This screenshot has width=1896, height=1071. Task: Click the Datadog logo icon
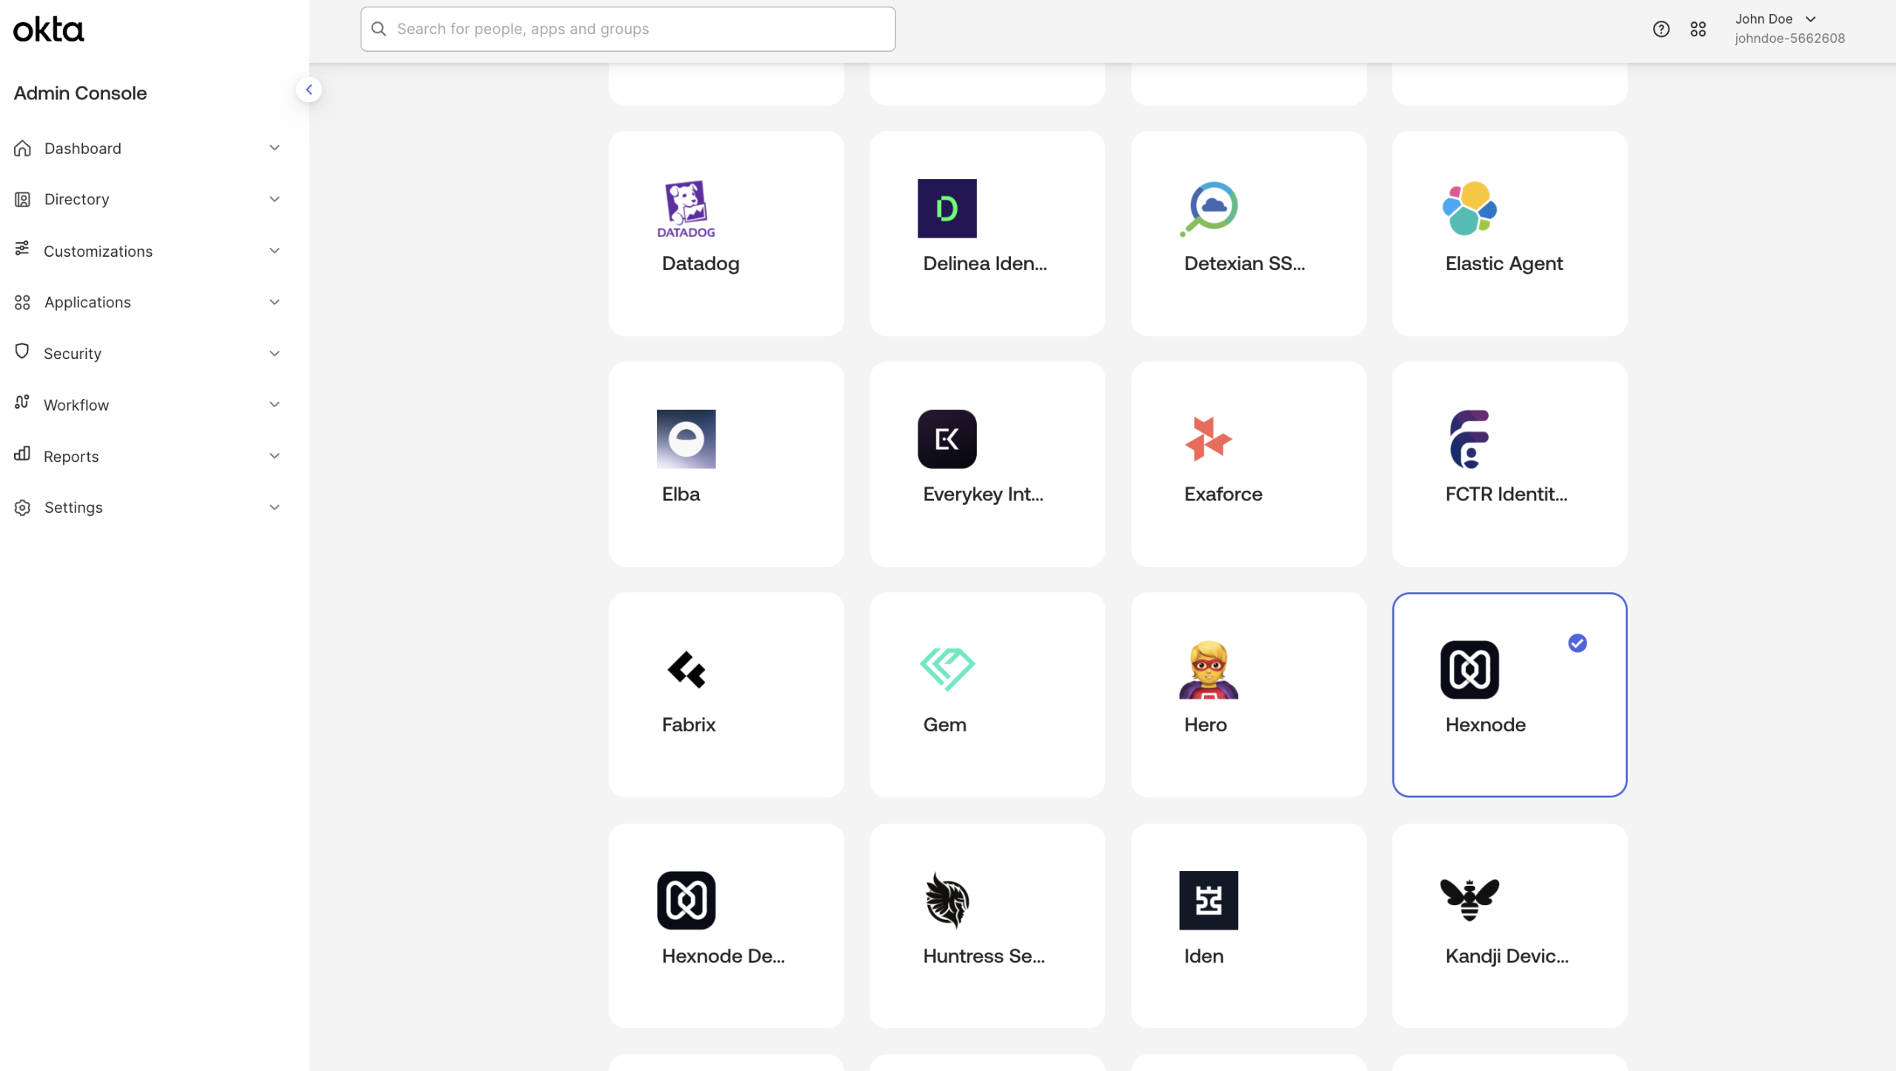pyautogui.click(x=686, y=209)
